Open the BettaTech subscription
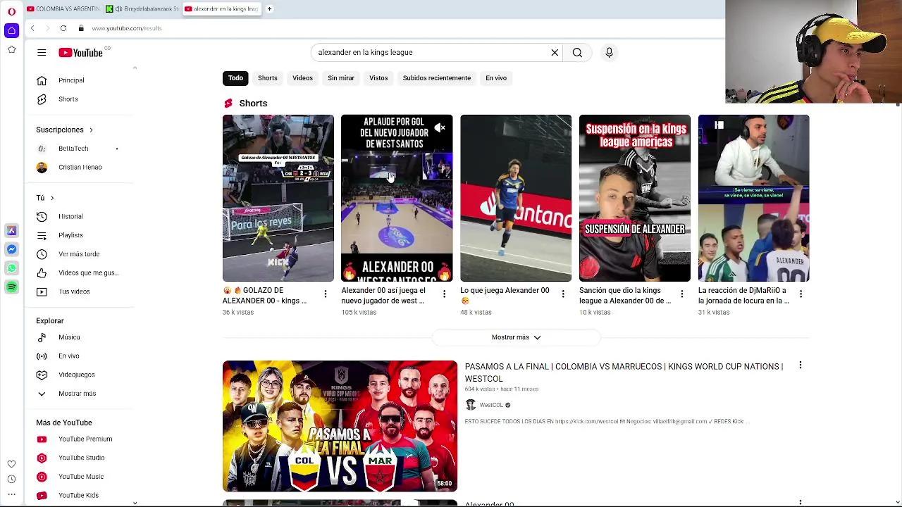Screen dimensions: 902x507 point(73,149)
